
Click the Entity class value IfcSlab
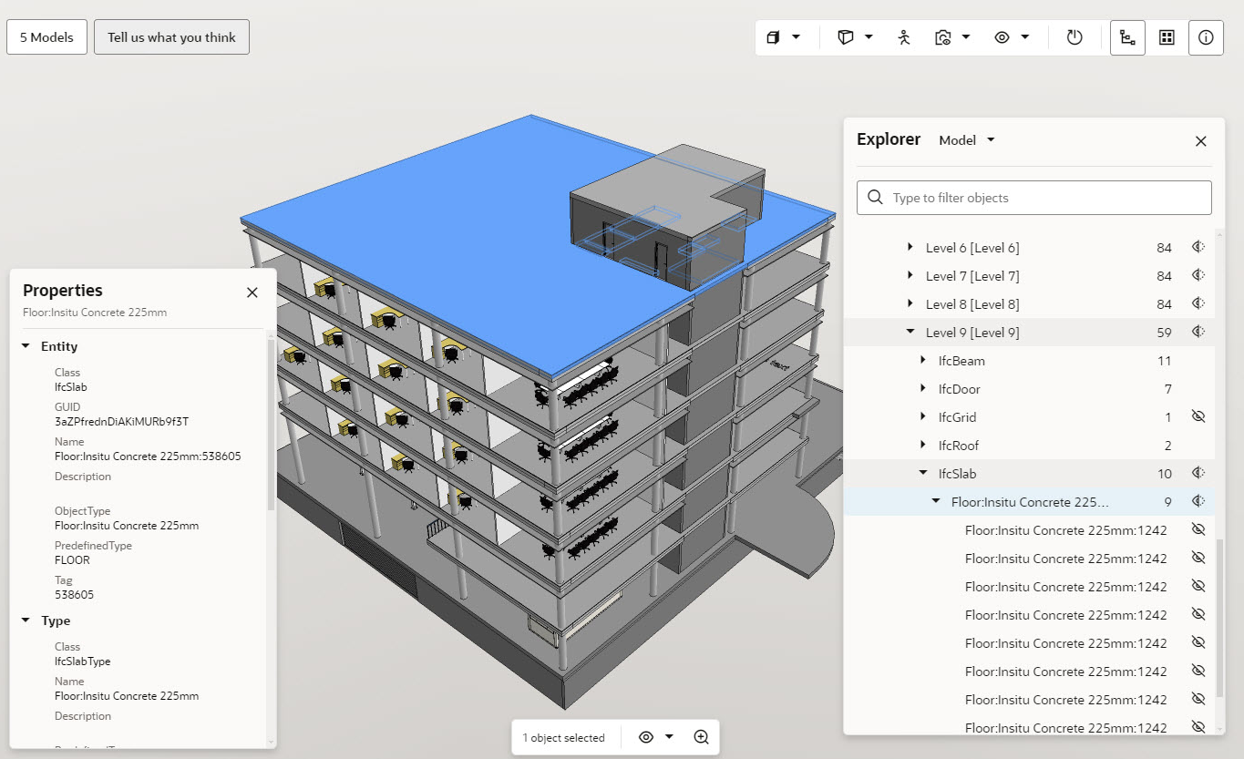pos(71,387)
